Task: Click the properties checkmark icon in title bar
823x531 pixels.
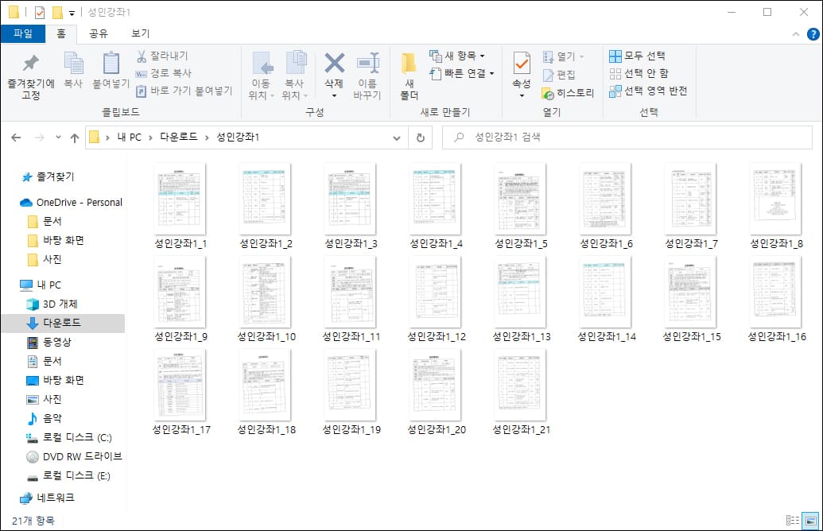Action: [40, 12]
